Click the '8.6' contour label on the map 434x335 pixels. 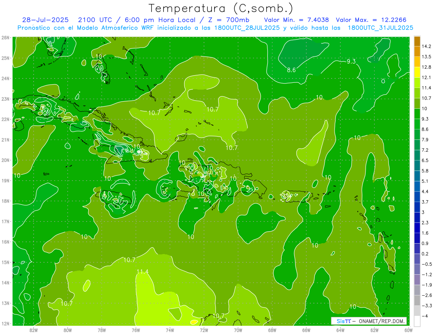[x=292, y=70]
